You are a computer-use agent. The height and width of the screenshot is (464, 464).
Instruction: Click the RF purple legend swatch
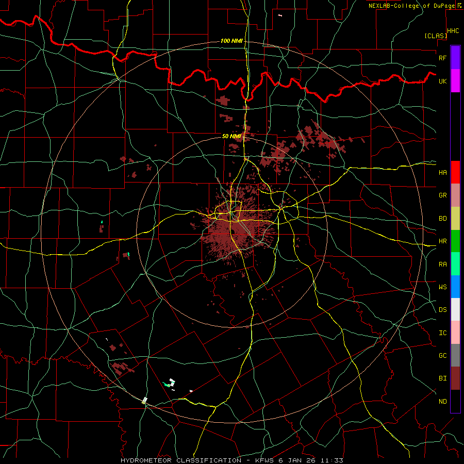coord(455,58)
